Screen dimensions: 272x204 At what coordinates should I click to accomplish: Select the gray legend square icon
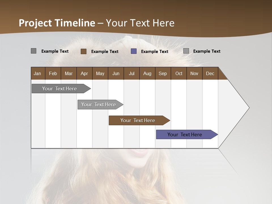[33, 51]
